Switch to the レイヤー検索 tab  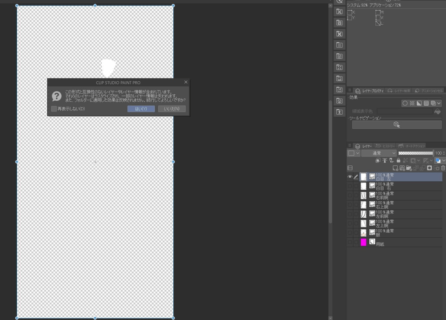[x=399, y=91]
